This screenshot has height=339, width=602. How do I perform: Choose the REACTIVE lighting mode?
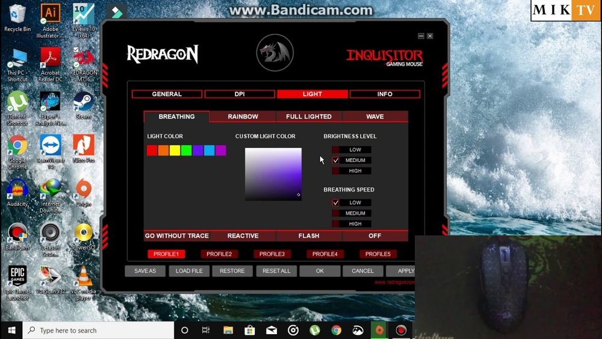pos(243,235)
